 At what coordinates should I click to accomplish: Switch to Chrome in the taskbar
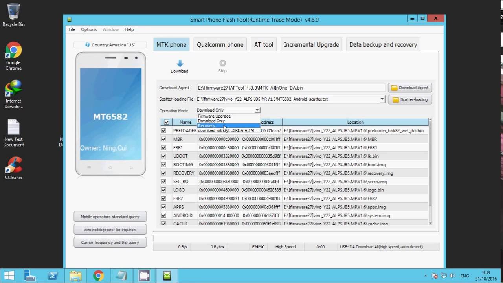[x=98, y=276]
